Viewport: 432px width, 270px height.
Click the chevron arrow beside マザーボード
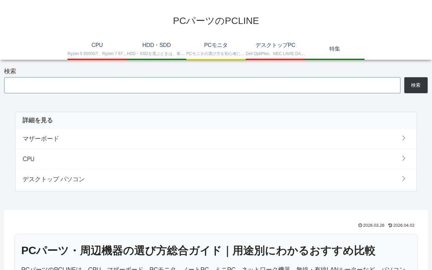404,138
